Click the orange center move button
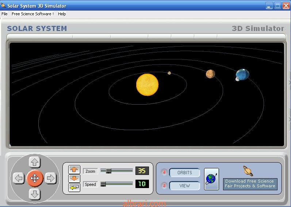This screenshot has width=291, height=207. click(x=35, y=178)
